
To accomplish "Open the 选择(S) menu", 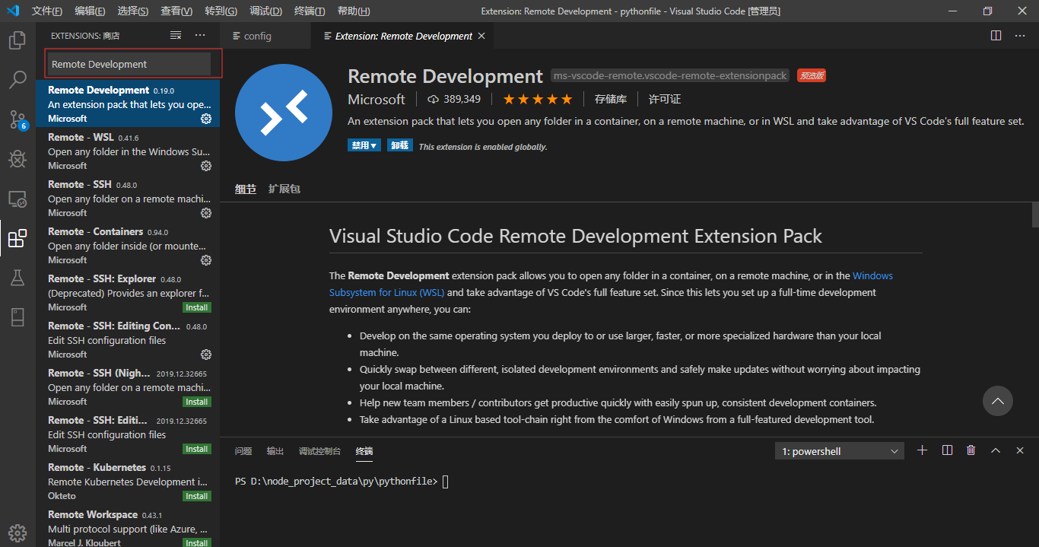I will tap(133, 11).
